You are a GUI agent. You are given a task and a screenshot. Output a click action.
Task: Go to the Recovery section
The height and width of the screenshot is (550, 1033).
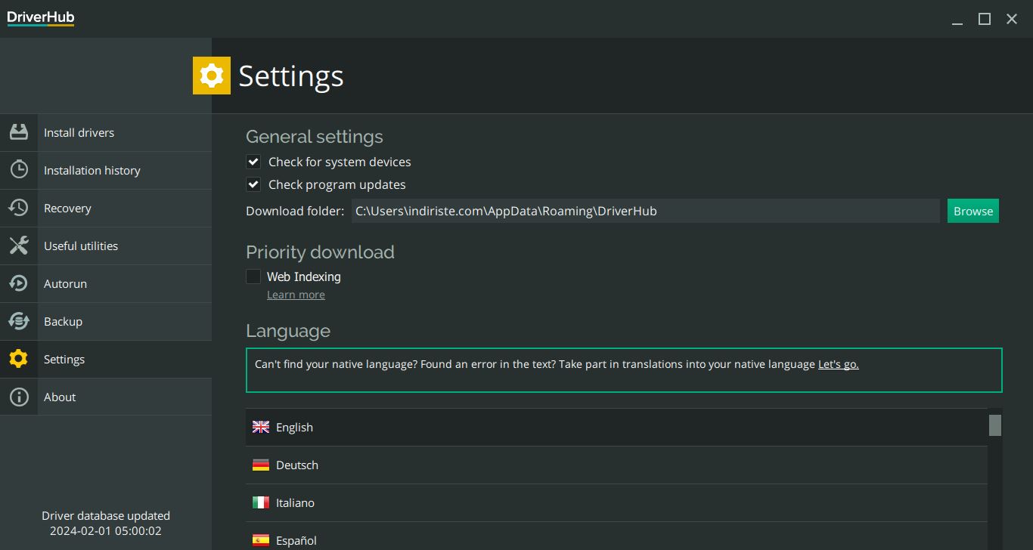(x=106, y=208)
